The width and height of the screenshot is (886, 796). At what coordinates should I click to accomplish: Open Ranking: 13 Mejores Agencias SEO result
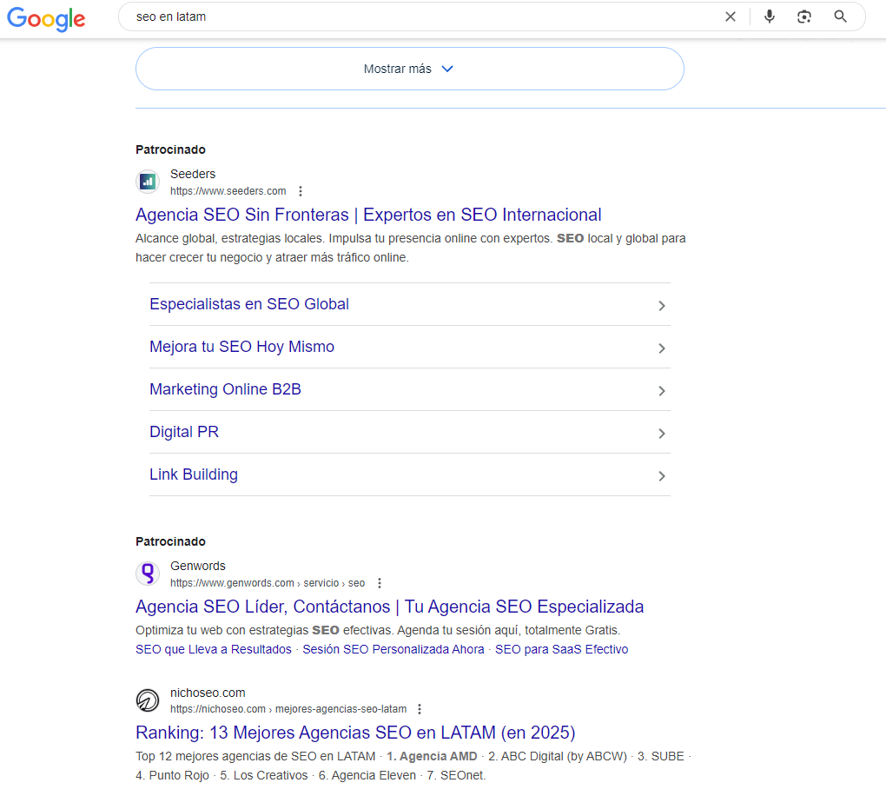(355, 732)
